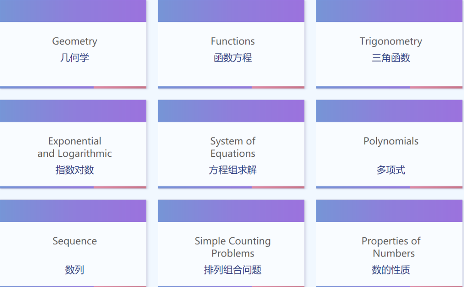Image resolution: width=464 pixels, height=287 pixels.
Task: Open the Exponential and Logarithmic card
Action: [73, 153]
